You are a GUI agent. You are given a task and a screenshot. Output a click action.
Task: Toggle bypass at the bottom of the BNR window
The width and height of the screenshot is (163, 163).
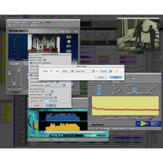[99, 128]
